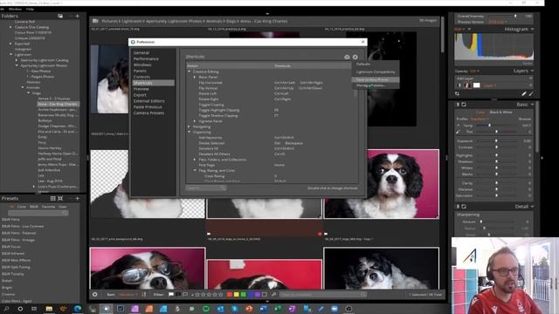This screenshot has height=314, width=559.
Task: Open File Explorer from the taskbar
Action: click(x=49, y=309)
